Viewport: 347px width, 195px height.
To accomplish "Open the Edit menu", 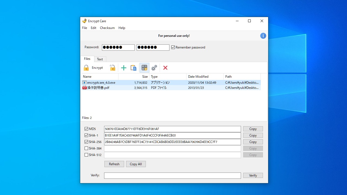I will pos(94,28).
